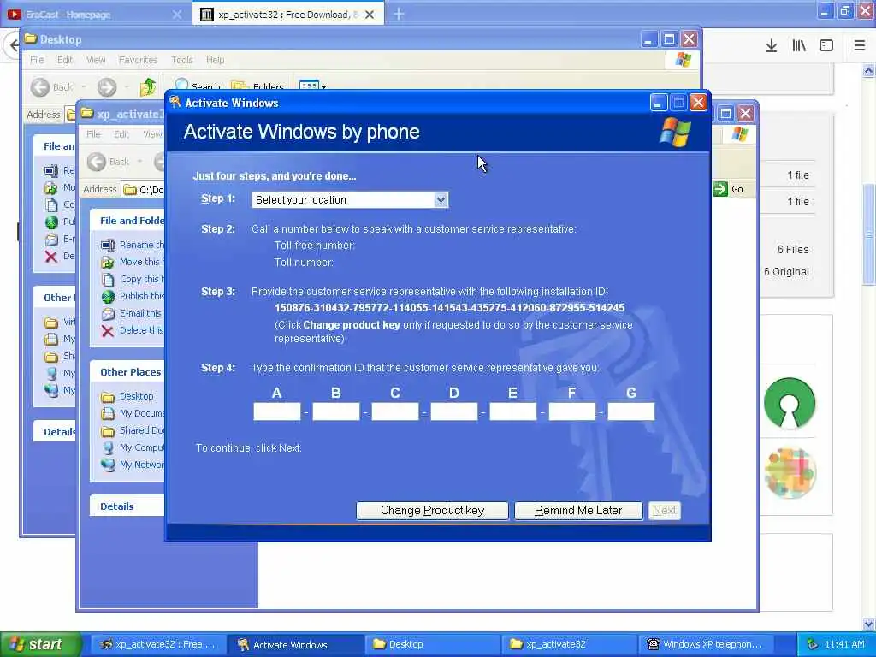This screenshot has height=657, width=876.
Task: Open the Select your location dropdown
Action: coord(350,200)
